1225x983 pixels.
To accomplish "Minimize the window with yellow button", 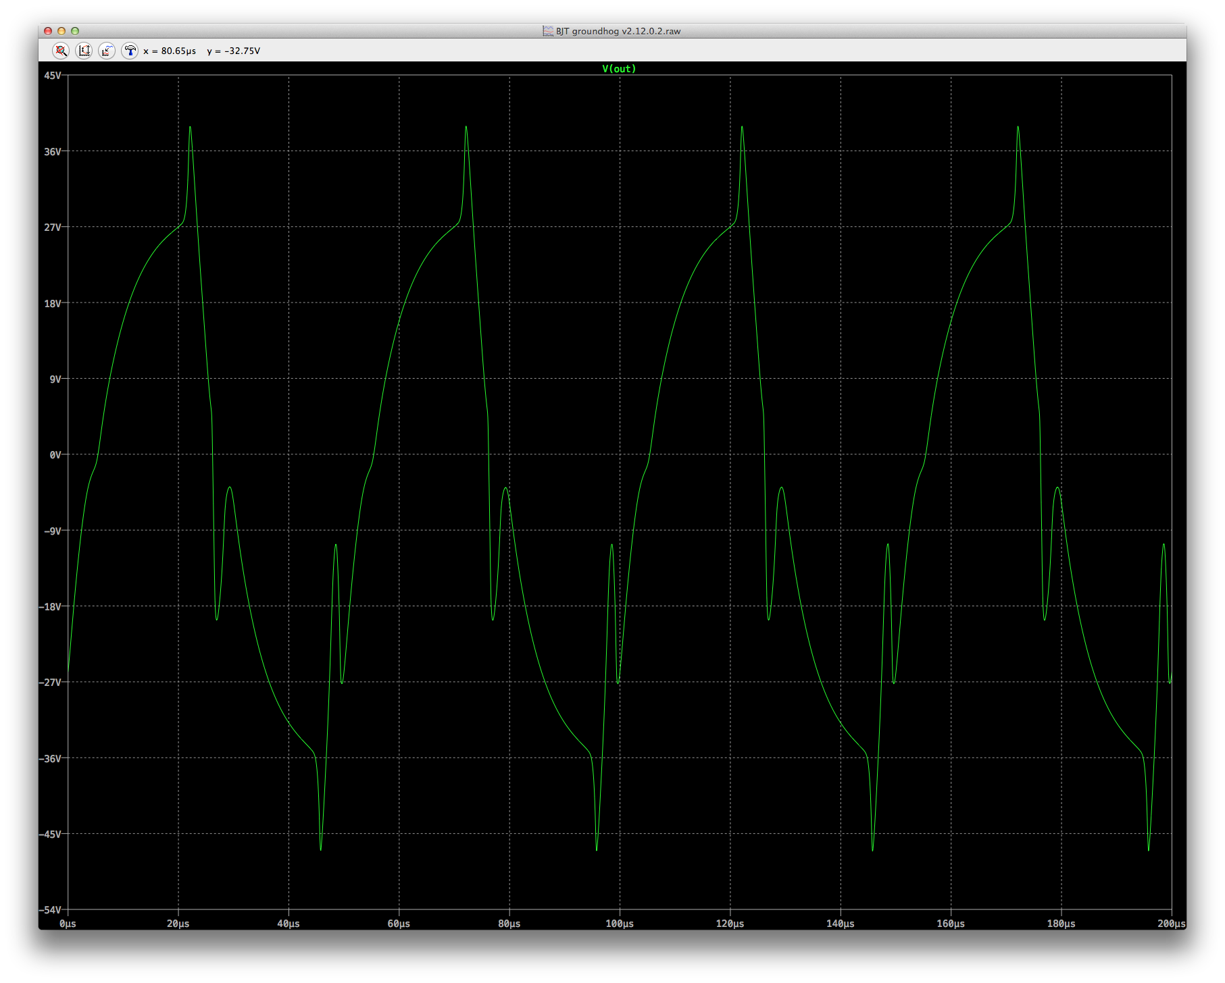I will [61, 31].
